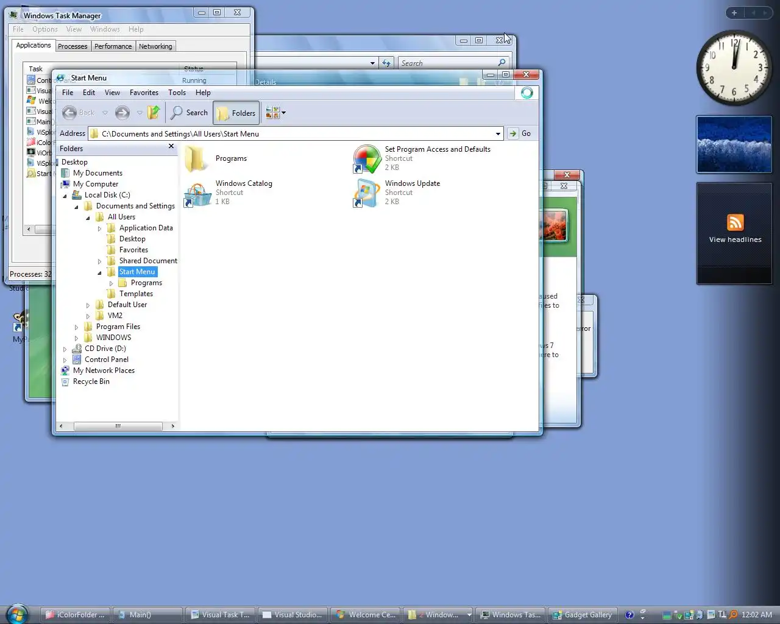Select the Windows Update shortcut icon

(x=366, y=194)
